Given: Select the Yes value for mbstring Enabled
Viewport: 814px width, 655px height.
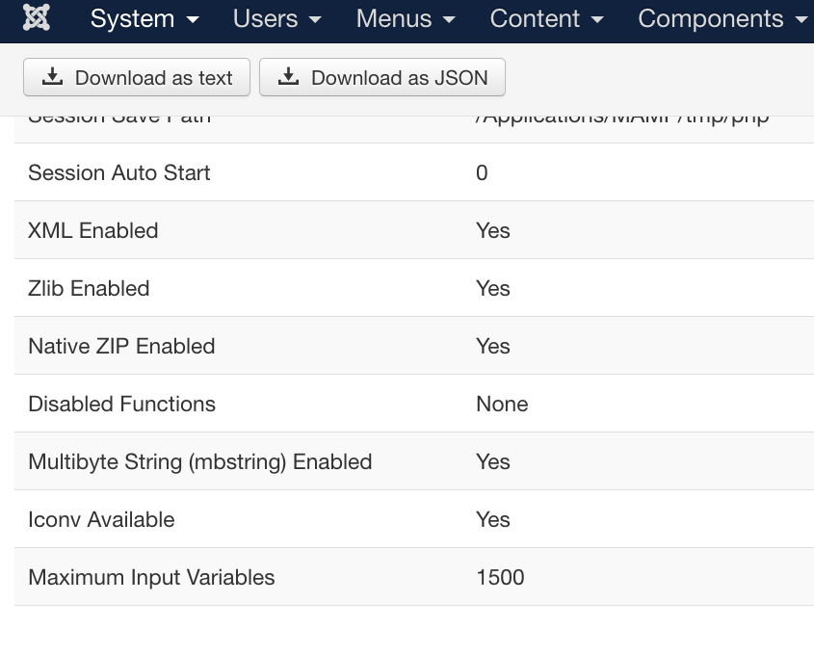Looking at the screenshot, I should coord(492,462).
